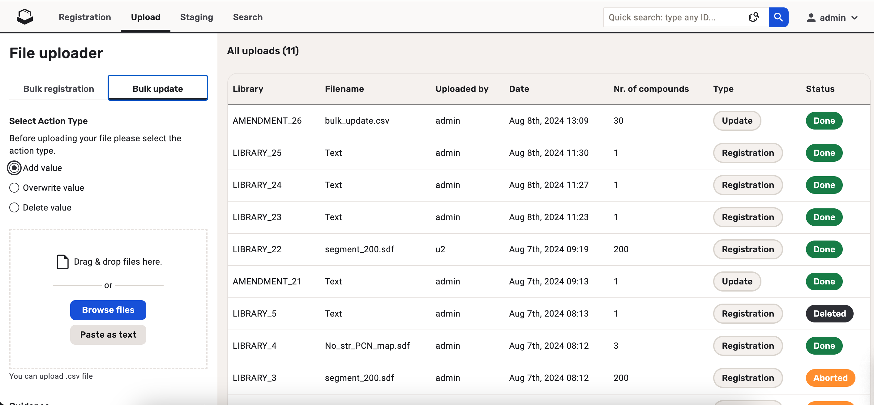The width and height of the screenshot is (874, 405).
Task: Click the Deleted status badge for LIBRARY_5
Action: [829, 313]
